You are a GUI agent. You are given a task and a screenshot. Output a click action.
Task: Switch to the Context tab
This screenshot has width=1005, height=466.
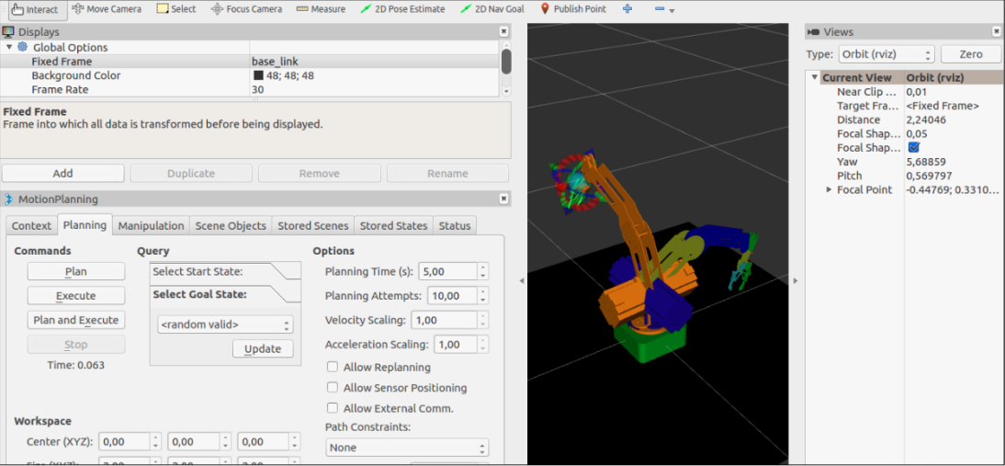tap(31, 225)
